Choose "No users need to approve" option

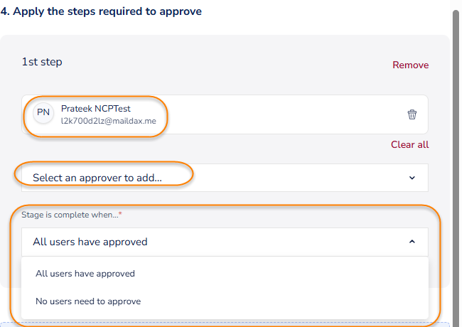88,301
